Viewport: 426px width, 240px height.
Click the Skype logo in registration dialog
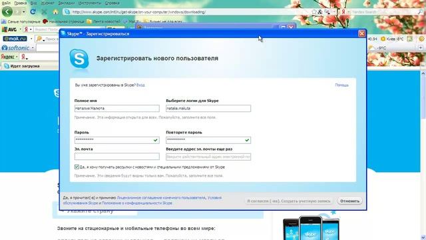point(79,59)
